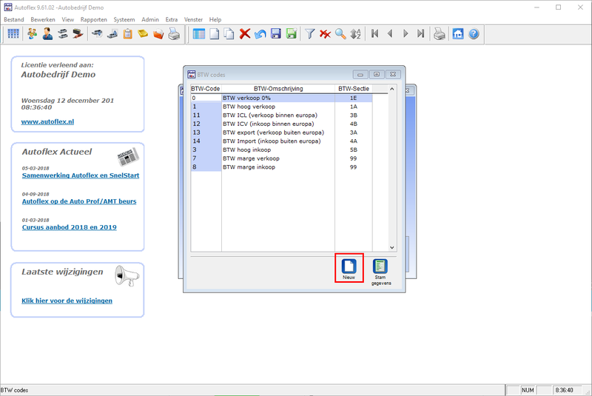The image size is (592, 396).
Task: Select BTW ICL (verkoop binnen europa) row
Action: coord(281,115)
